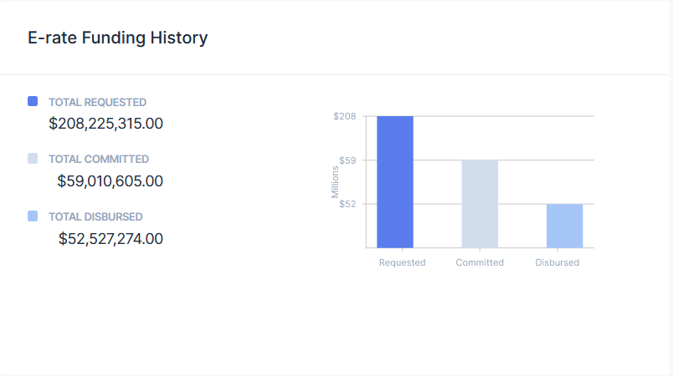
Task: Click the $59,010,605.00 amount
Action: pyautogui.click(x=110, y=180)
